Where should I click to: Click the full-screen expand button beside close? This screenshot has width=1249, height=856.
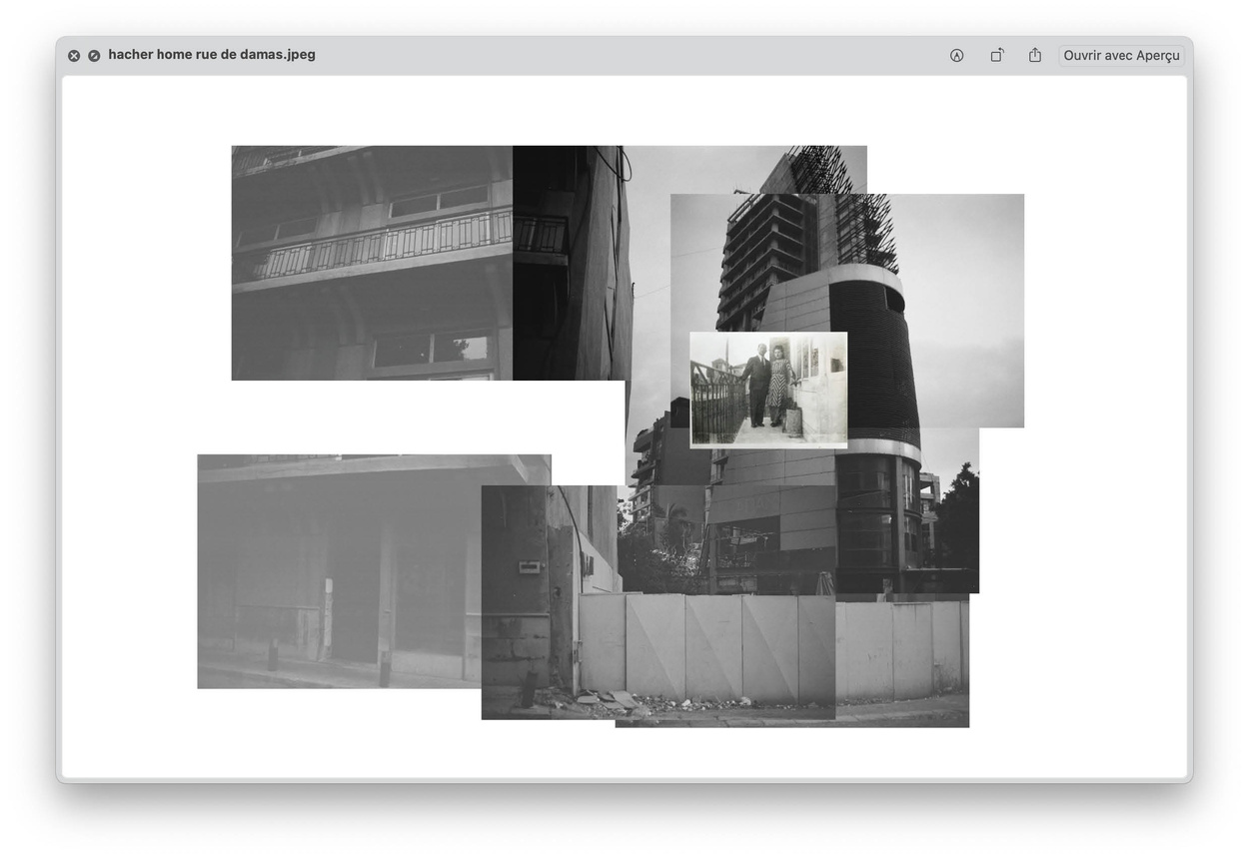point(94,56)
